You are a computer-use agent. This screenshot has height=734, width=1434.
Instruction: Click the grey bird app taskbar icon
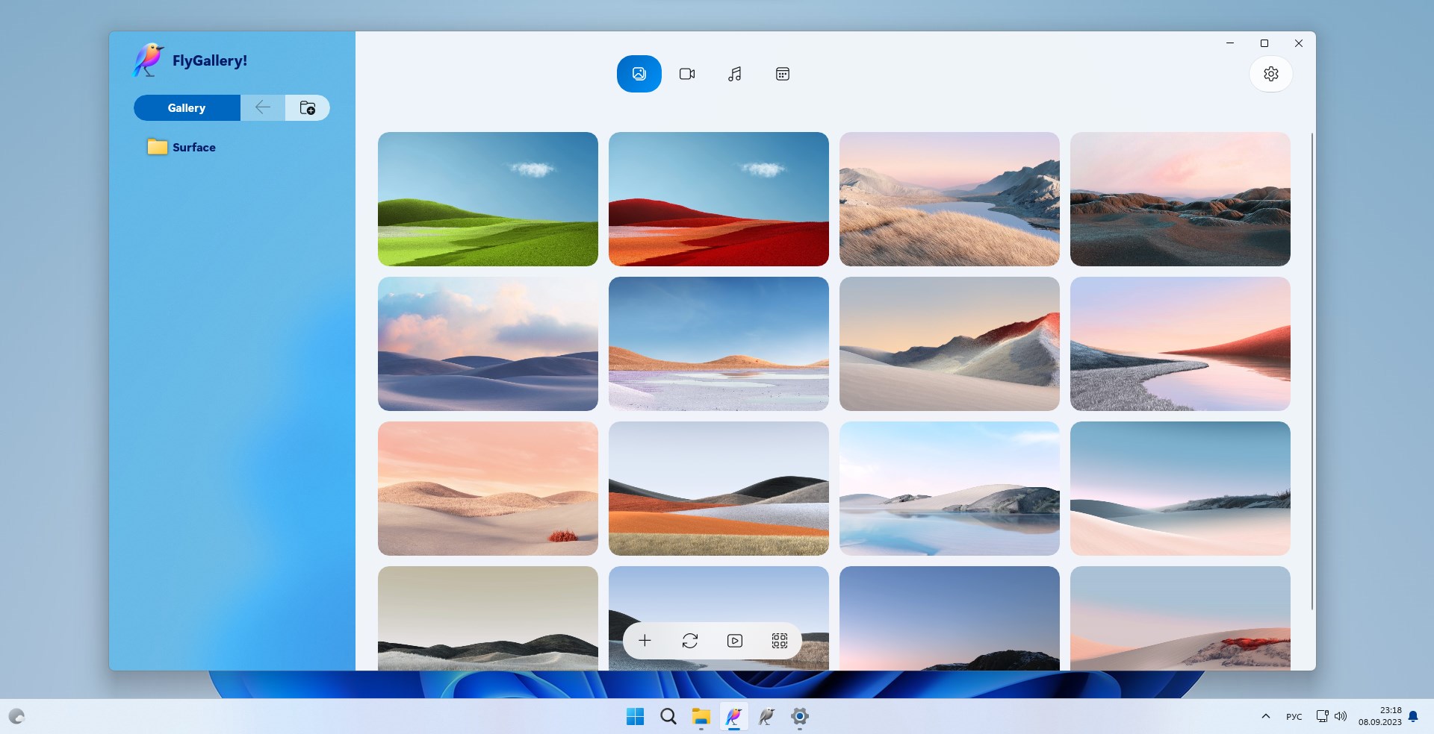pos(766,716)
